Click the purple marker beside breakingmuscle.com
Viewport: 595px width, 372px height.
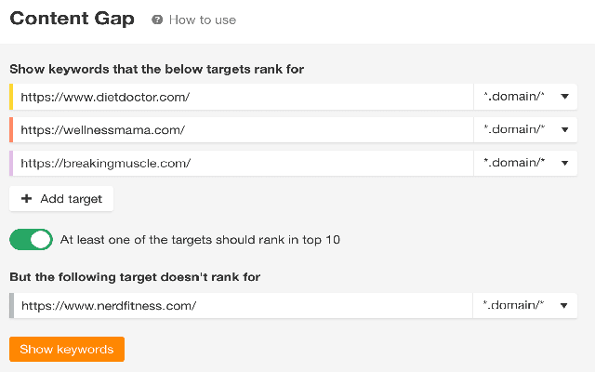coord(11,163)
